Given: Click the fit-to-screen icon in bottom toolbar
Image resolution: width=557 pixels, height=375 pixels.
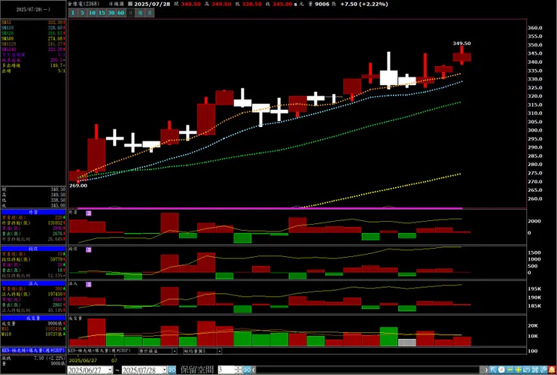Looking at the screenshot, I should (535, 370).
